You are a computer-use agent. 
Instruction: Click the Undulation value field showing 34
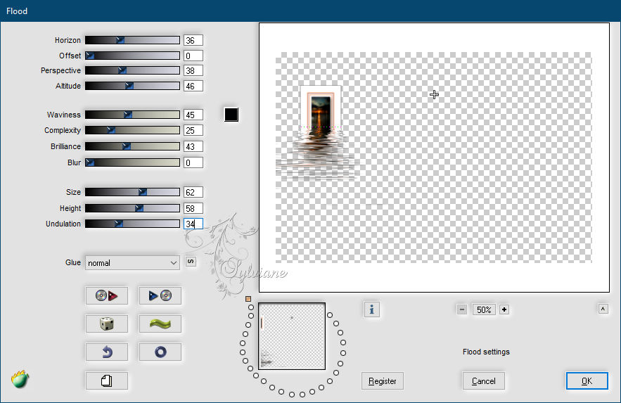(x=193, y=224)
